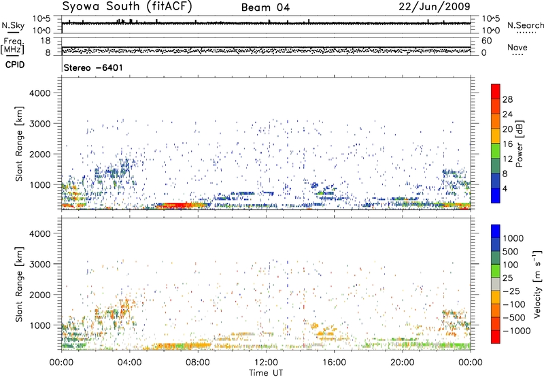Click the "20" tick on the Power colorbar

(507, 129)
